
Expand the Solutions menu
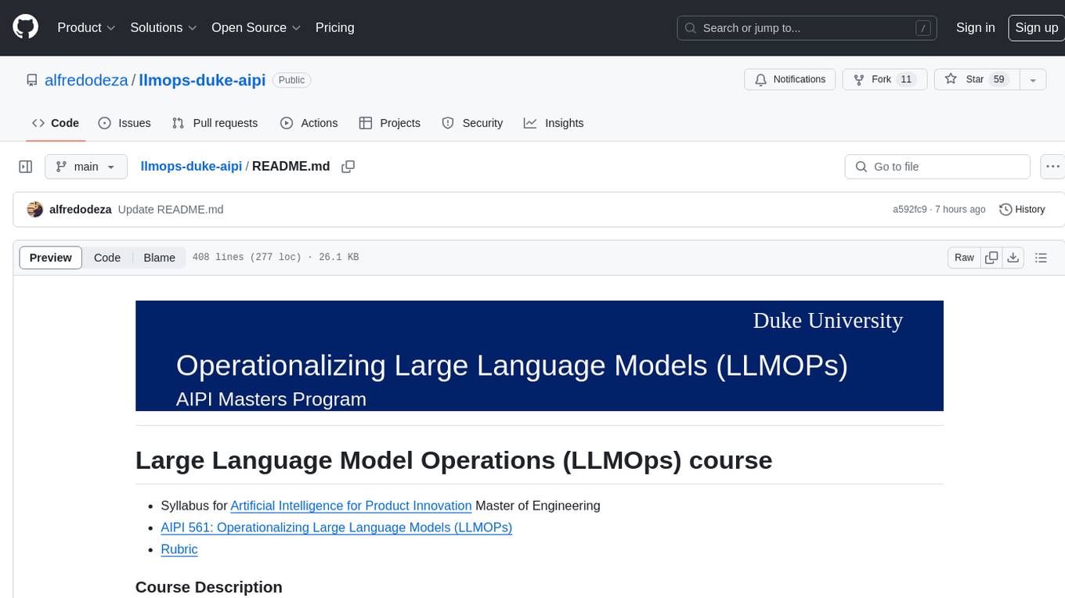(164, 27)
